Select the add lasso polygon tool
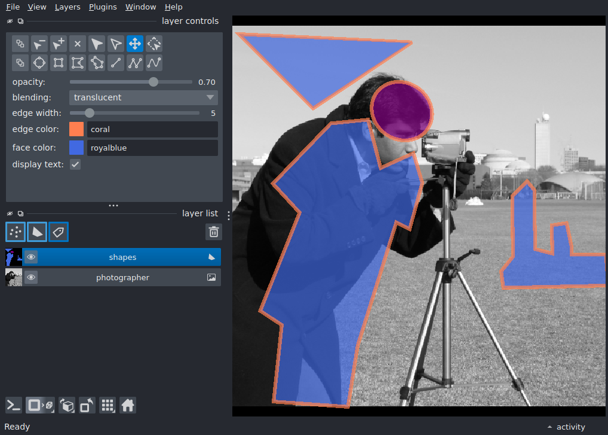The height and width of the screenshot is (435, 608). (x=97, y=63)
